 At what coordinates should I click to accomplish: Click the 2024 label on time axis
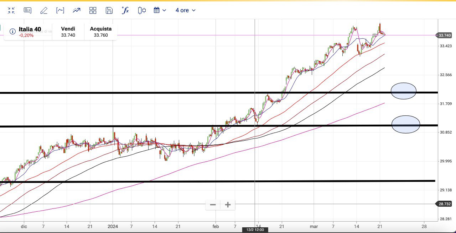coord(113,226)
